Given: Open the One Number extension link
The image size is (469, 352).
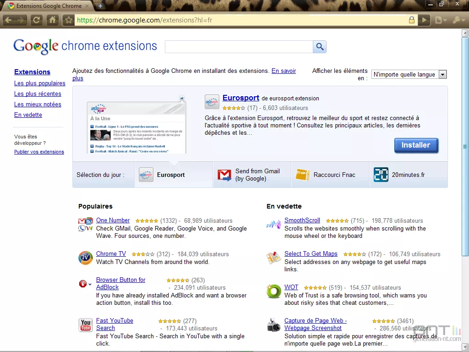Looking at the screenshot, I should [113, 220].
